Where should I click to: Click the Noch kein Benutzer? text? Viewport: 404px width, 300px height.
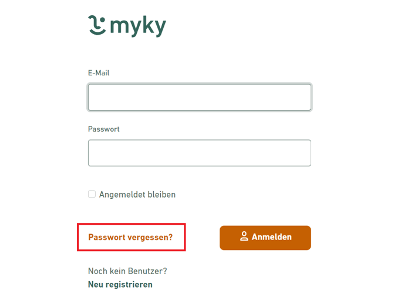click(x=127, y=271)
